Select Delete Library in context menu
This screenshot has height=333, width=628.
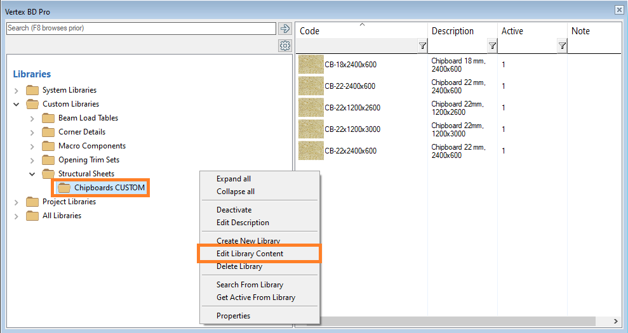click(239, 266)
